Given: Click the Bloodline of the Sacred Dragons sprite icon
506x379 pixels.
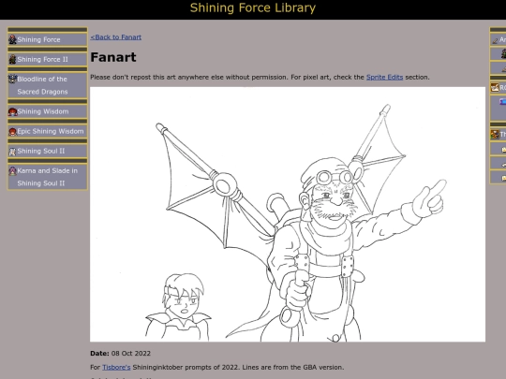Looking at the screenshot, I should (12, 79).
